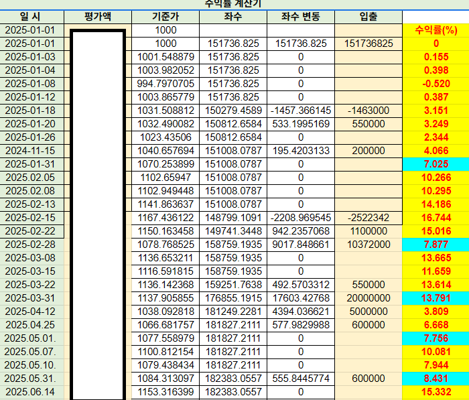Select the 좌수 변동 value 9017.848661
Image resolution: width=469 pixels, height=400 pixels.
pyautogui.click(x=301, y=245)
